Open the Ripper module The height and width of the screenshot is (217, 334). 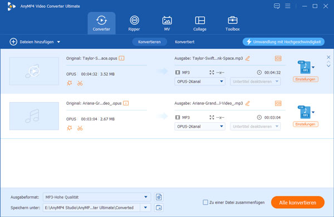pos(134,23)
